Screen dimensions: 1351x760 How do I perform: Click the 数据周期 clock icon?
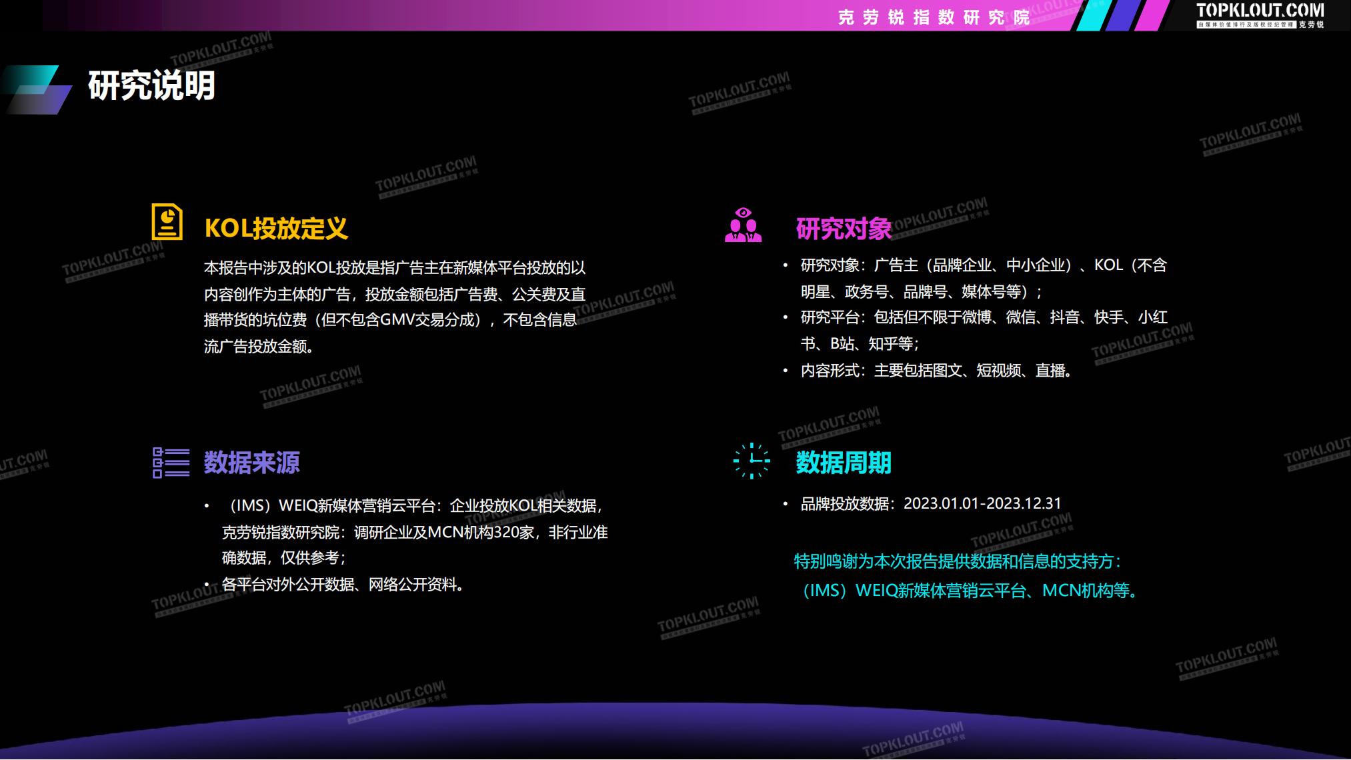752,461
